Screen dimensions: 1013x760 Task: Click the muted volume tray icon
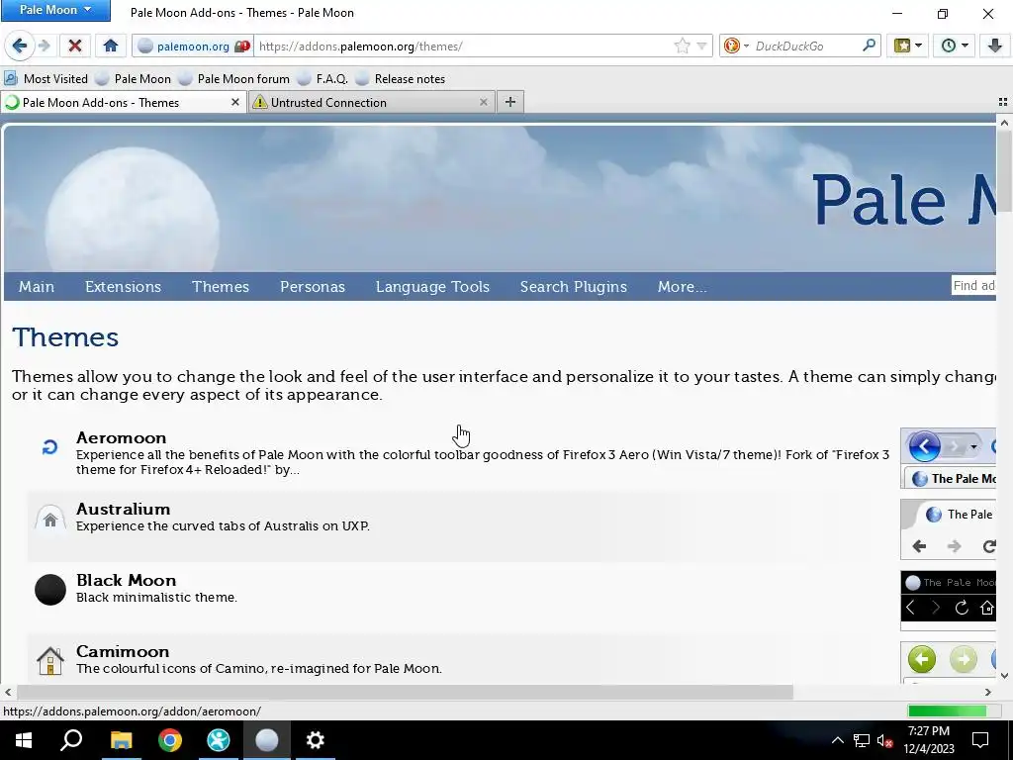[x=884, y=740]
